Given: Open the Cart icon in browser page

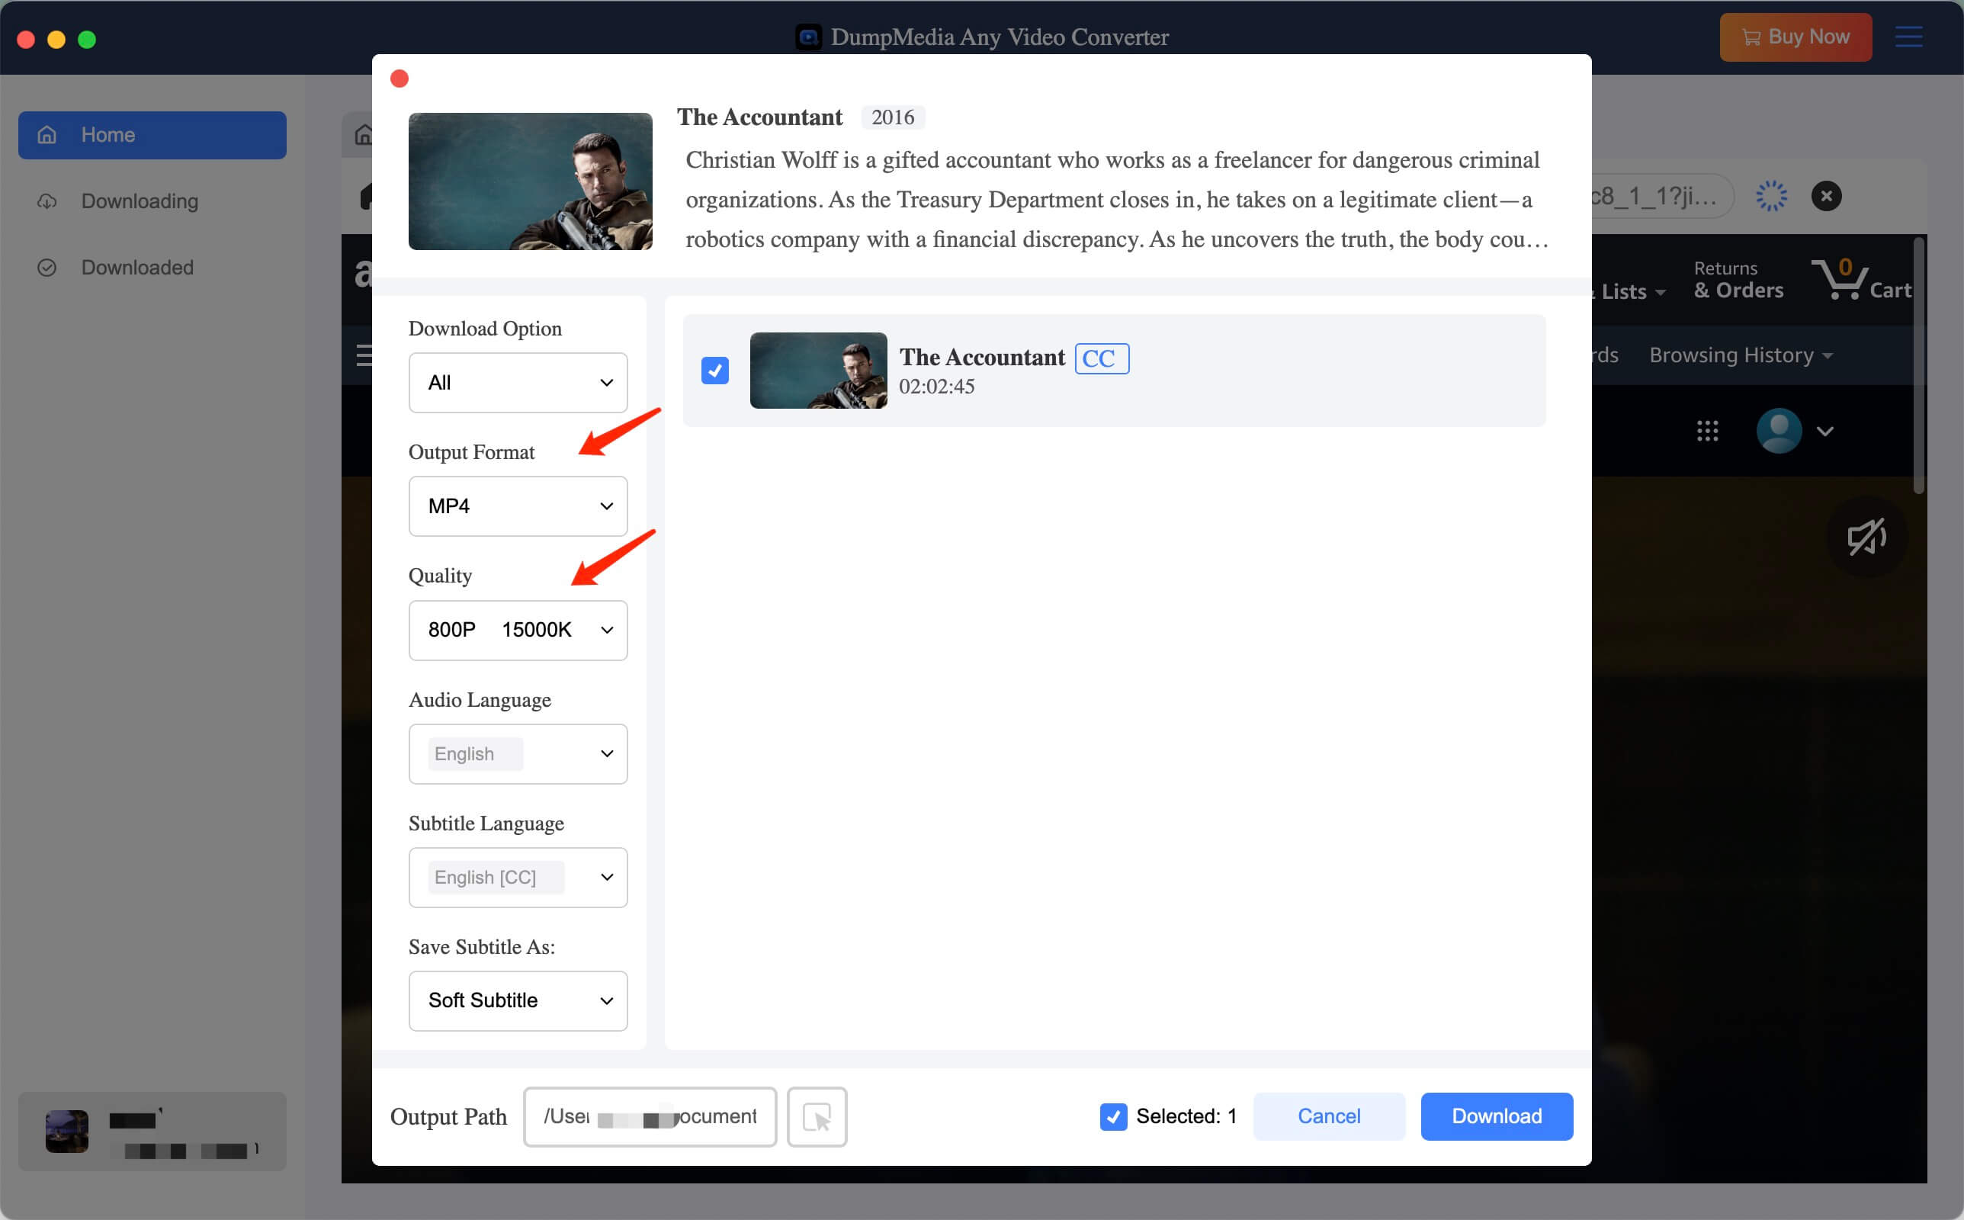Looking at the screenshot, I should (x=1860, y=279).
